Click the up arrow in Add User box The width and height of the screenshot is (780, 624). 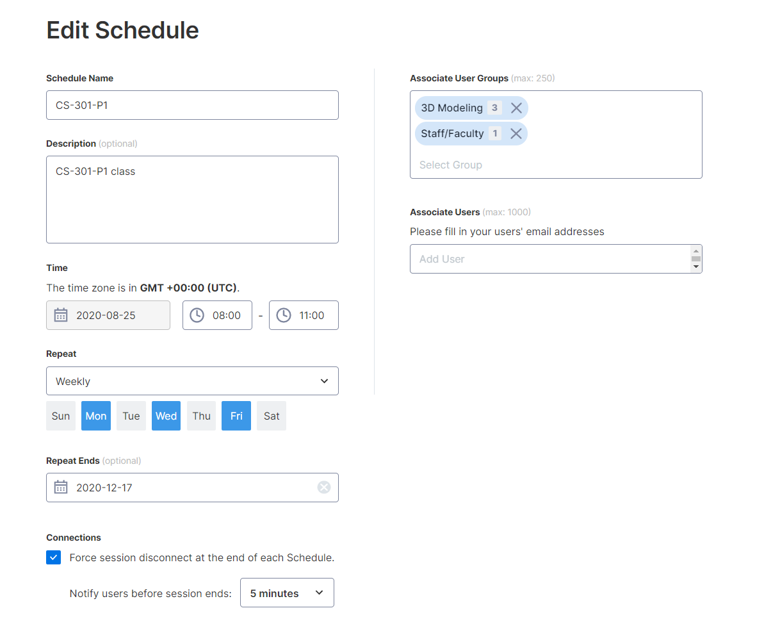[695, 252]
